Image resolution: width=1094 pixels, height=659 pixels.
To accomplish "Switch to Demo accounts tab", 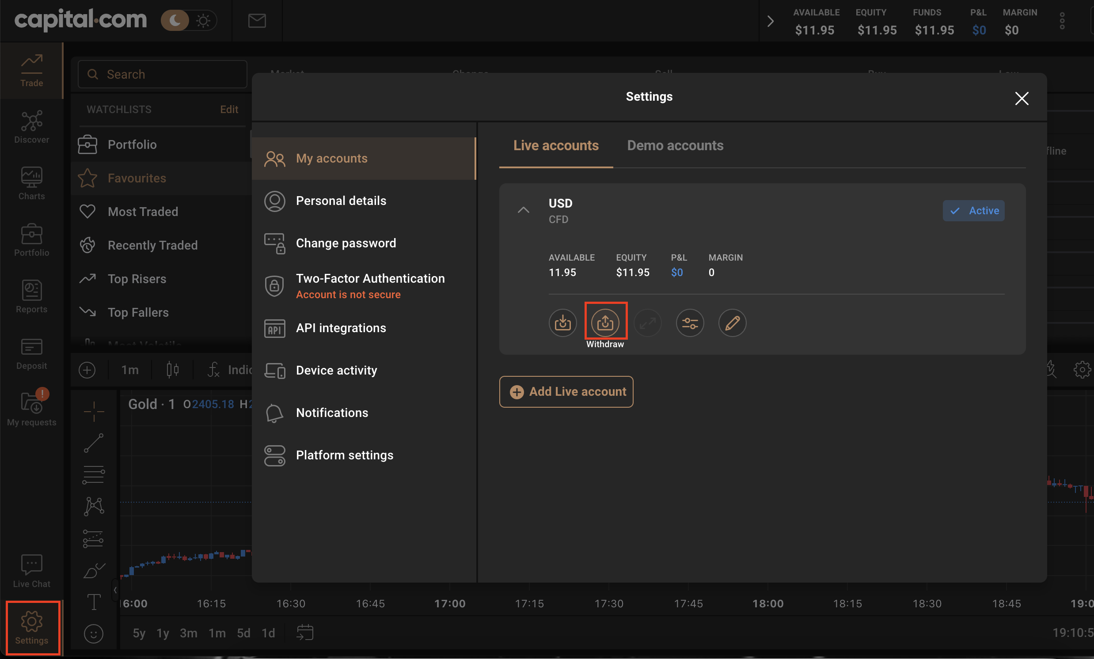I will tap(675, 146).
